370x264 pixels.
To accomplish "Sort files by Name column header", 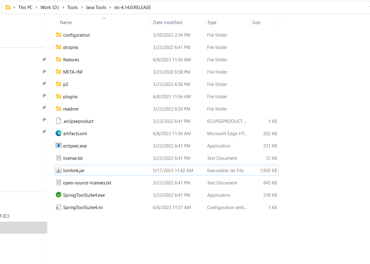I will tap(66, 23).
